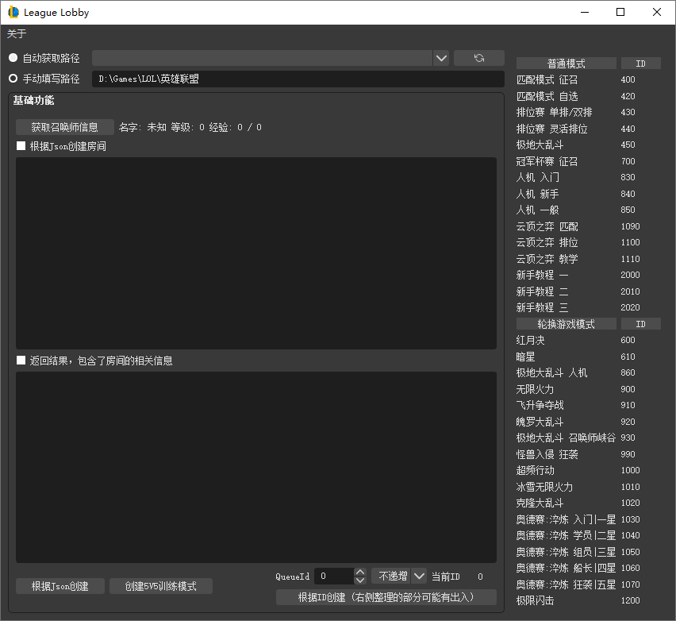This screenshot has height=621, width=676.
Task: Enable the 根据Json创建房间 checkbox
Action: (21, 146)
